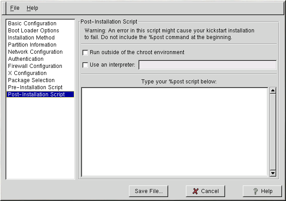This screenshot has width=286, height=201.
Task: Enable Run outside of chroot environment
Action: coord(85,52)
